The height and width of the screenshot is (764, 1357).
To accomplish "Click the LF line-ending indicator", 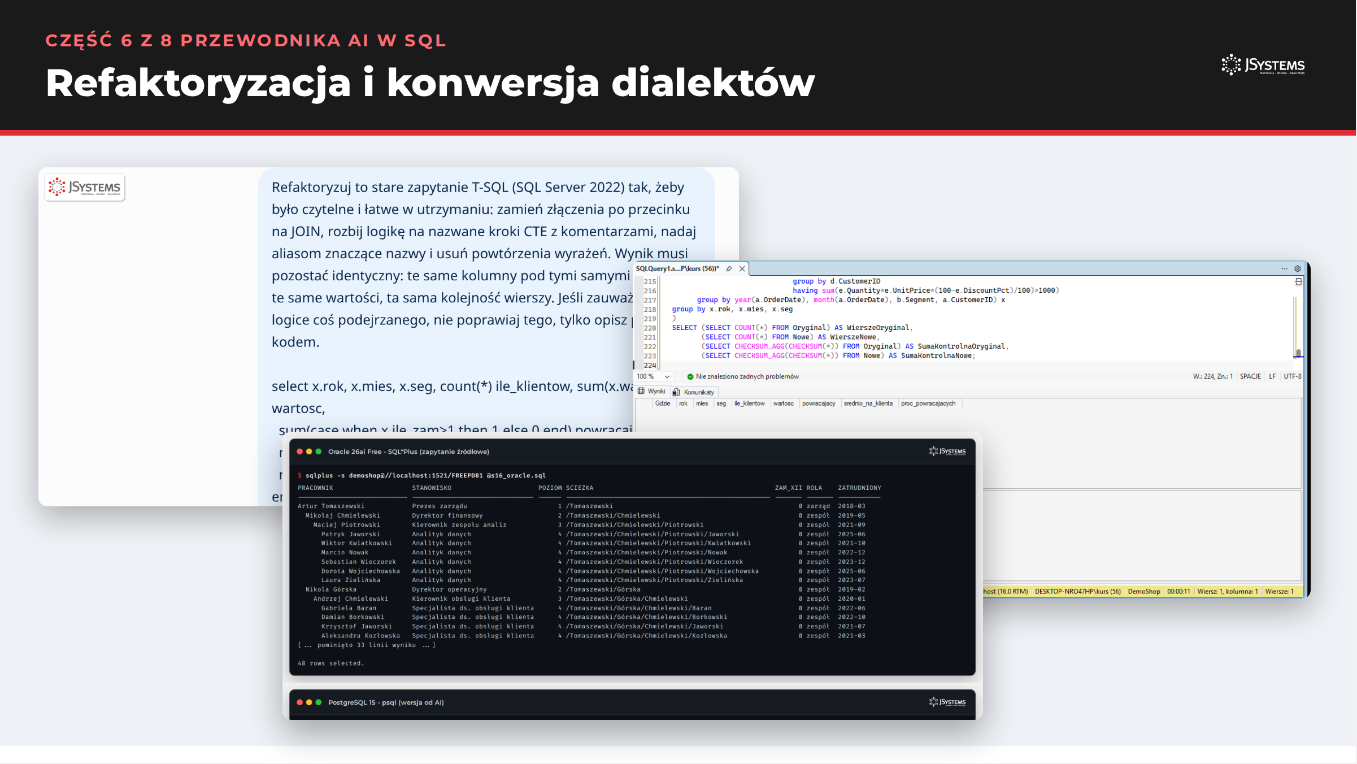I will coord(1272,376).
